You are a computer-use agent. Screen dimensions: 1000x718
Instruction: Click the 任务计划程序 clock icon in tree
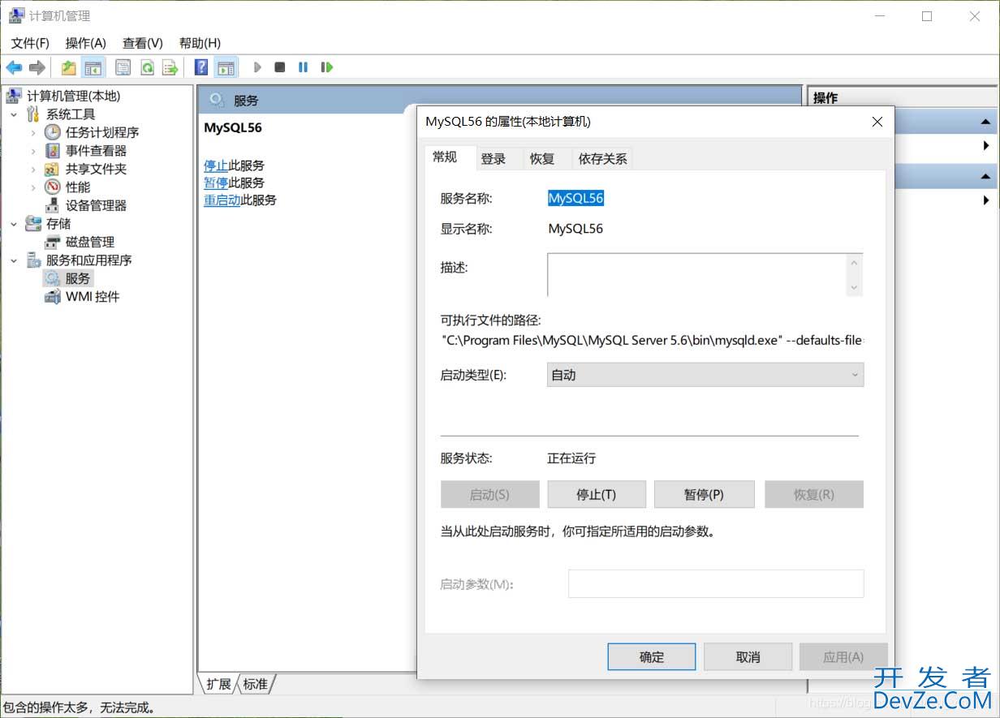tap(53, 132)
